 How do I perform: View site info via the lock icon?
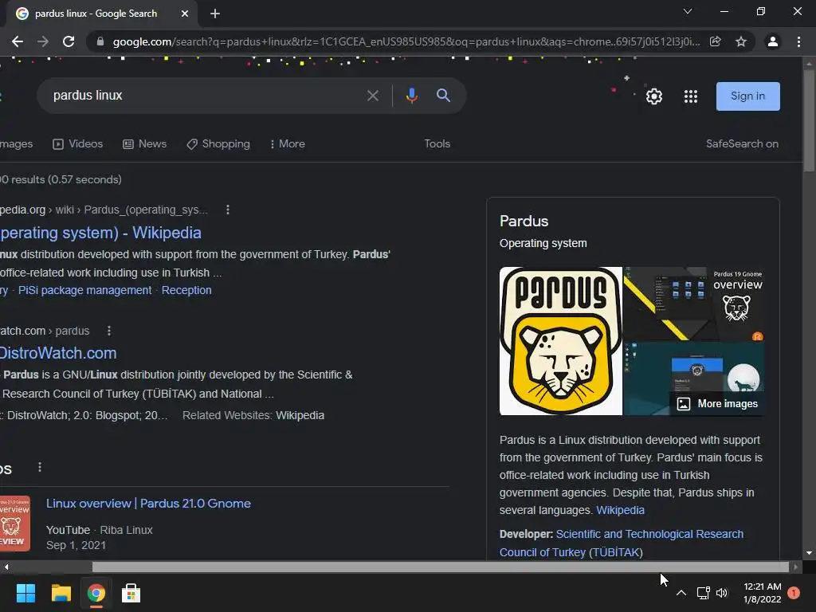click(x=100, y=41)
